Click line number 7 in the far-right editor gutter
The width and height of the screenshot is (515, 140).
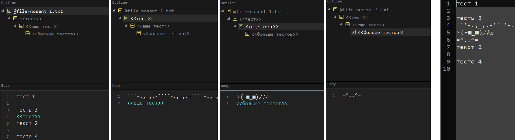[448, 47]
